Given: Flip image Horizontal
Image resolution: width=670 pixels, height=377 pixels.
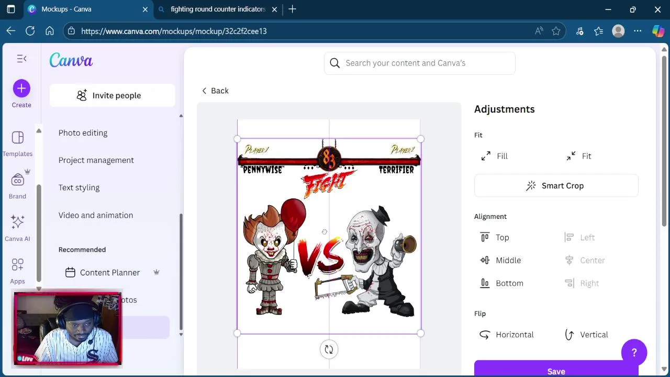Looking at the screenshot, I should (x=507, y=335).
